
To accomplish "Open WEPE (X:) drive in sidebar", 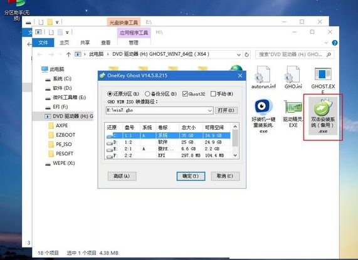I will [x=60, y=163].
